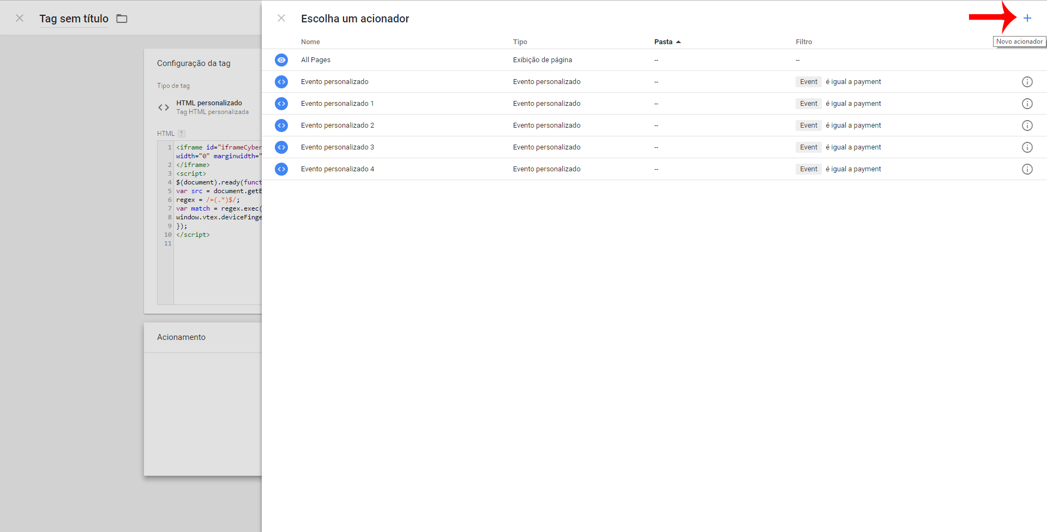Click the folder icon beside Tag sem título
This screenshot has width=1047, height=532.
[121, 18]
